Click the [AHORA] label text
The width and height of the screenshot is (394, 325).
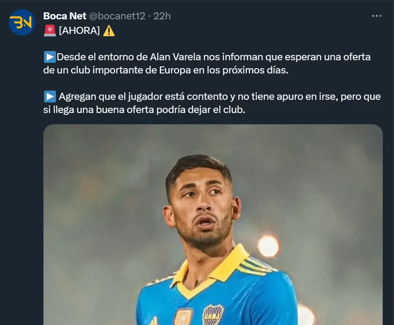(x=79, y=31)
